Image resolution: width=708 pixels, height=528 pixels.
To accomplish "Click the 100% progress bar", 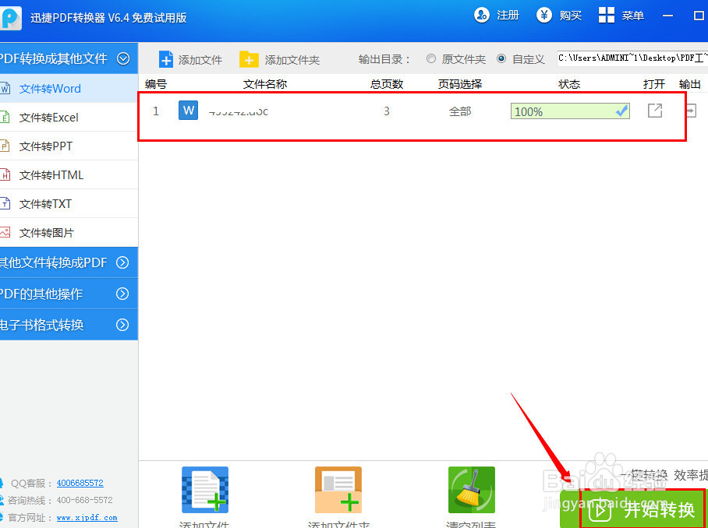I will 570,111.
